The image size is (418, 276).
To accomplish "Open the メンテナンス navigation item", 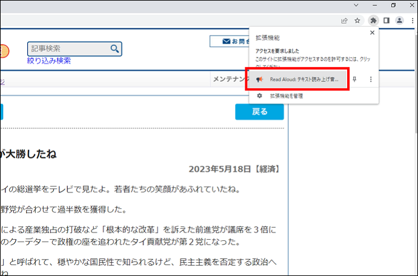I will tap(228, 79).
